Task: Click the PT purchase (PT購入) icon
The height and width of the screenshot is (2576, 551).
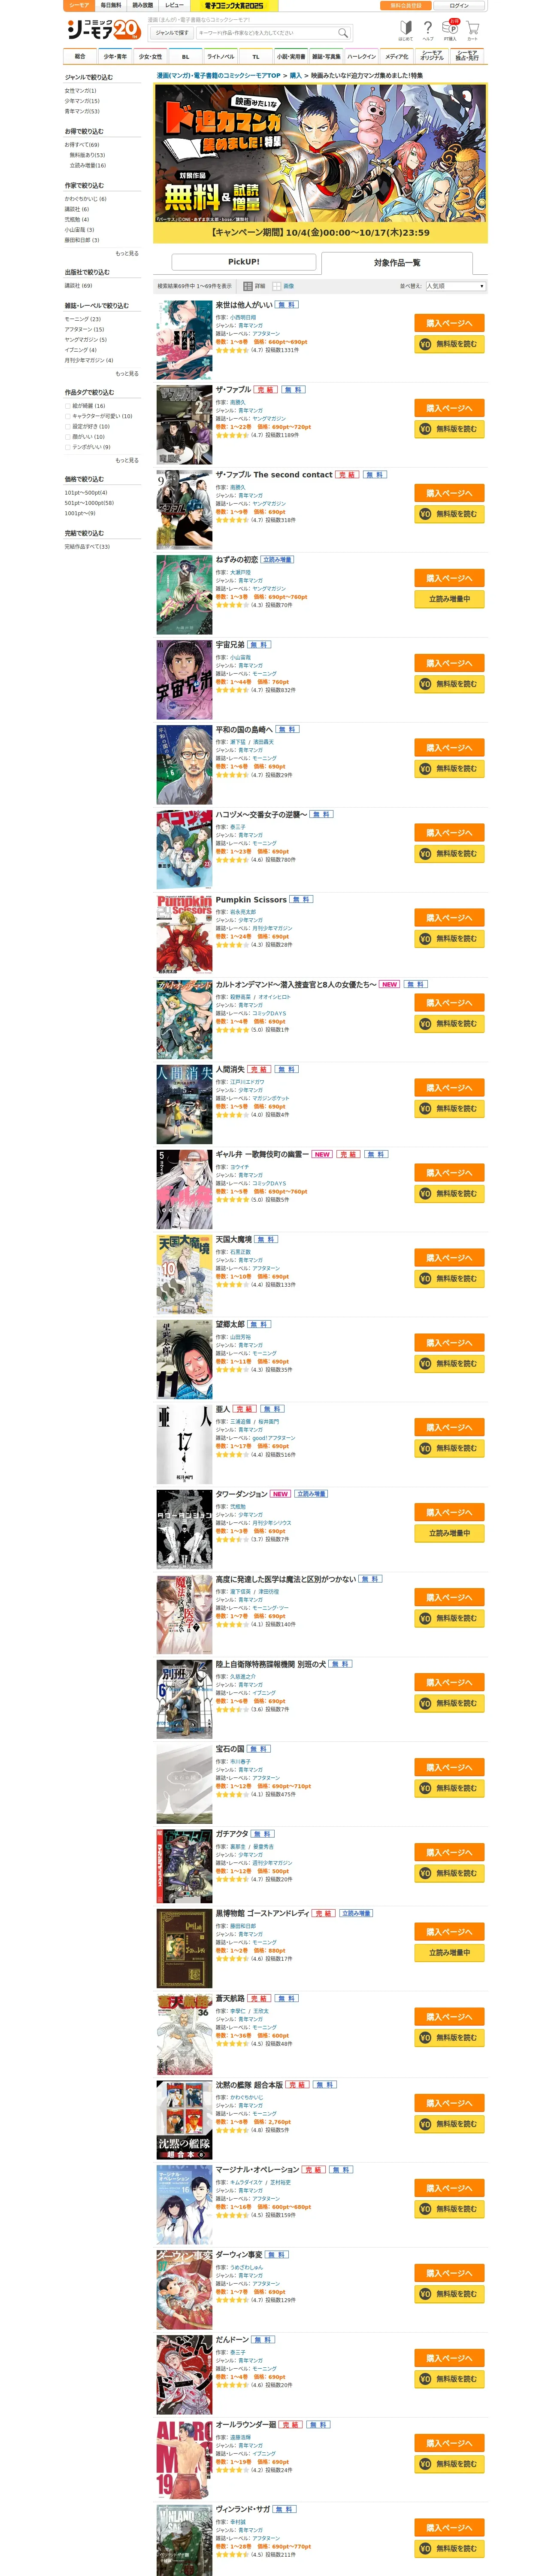Action: click(451, 29)
